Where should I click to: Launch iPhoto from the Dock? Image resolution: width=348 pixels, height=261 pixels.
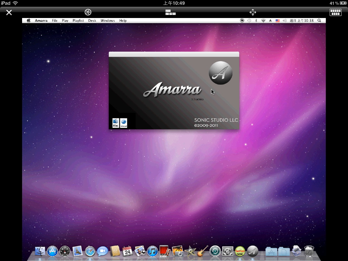click(x=177, y=251)
